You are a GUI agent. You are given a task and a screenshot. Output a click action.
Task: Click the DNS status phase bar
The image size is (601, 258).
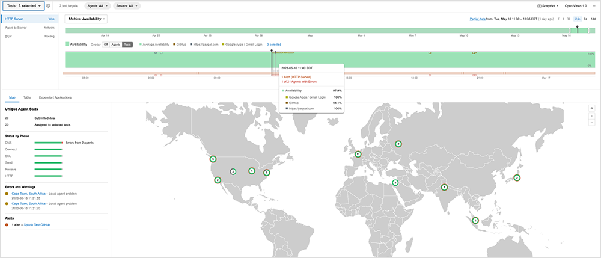pos(49,143)
